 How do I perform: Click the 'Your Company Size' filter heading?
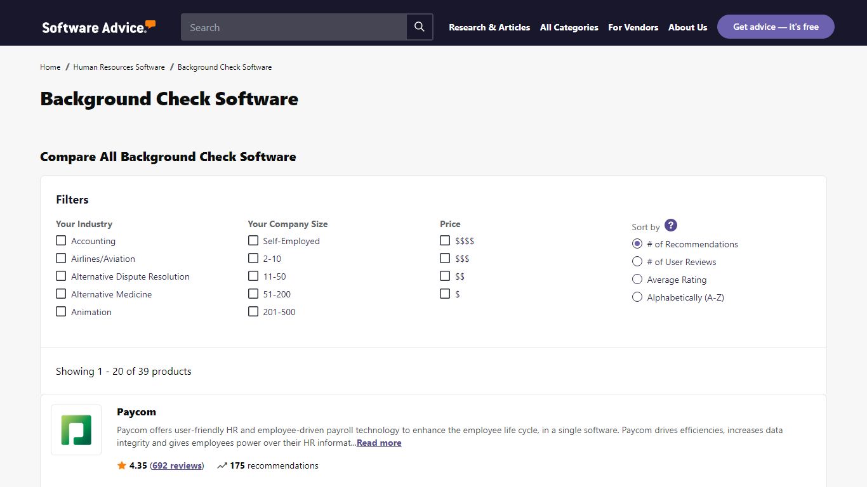288,224
